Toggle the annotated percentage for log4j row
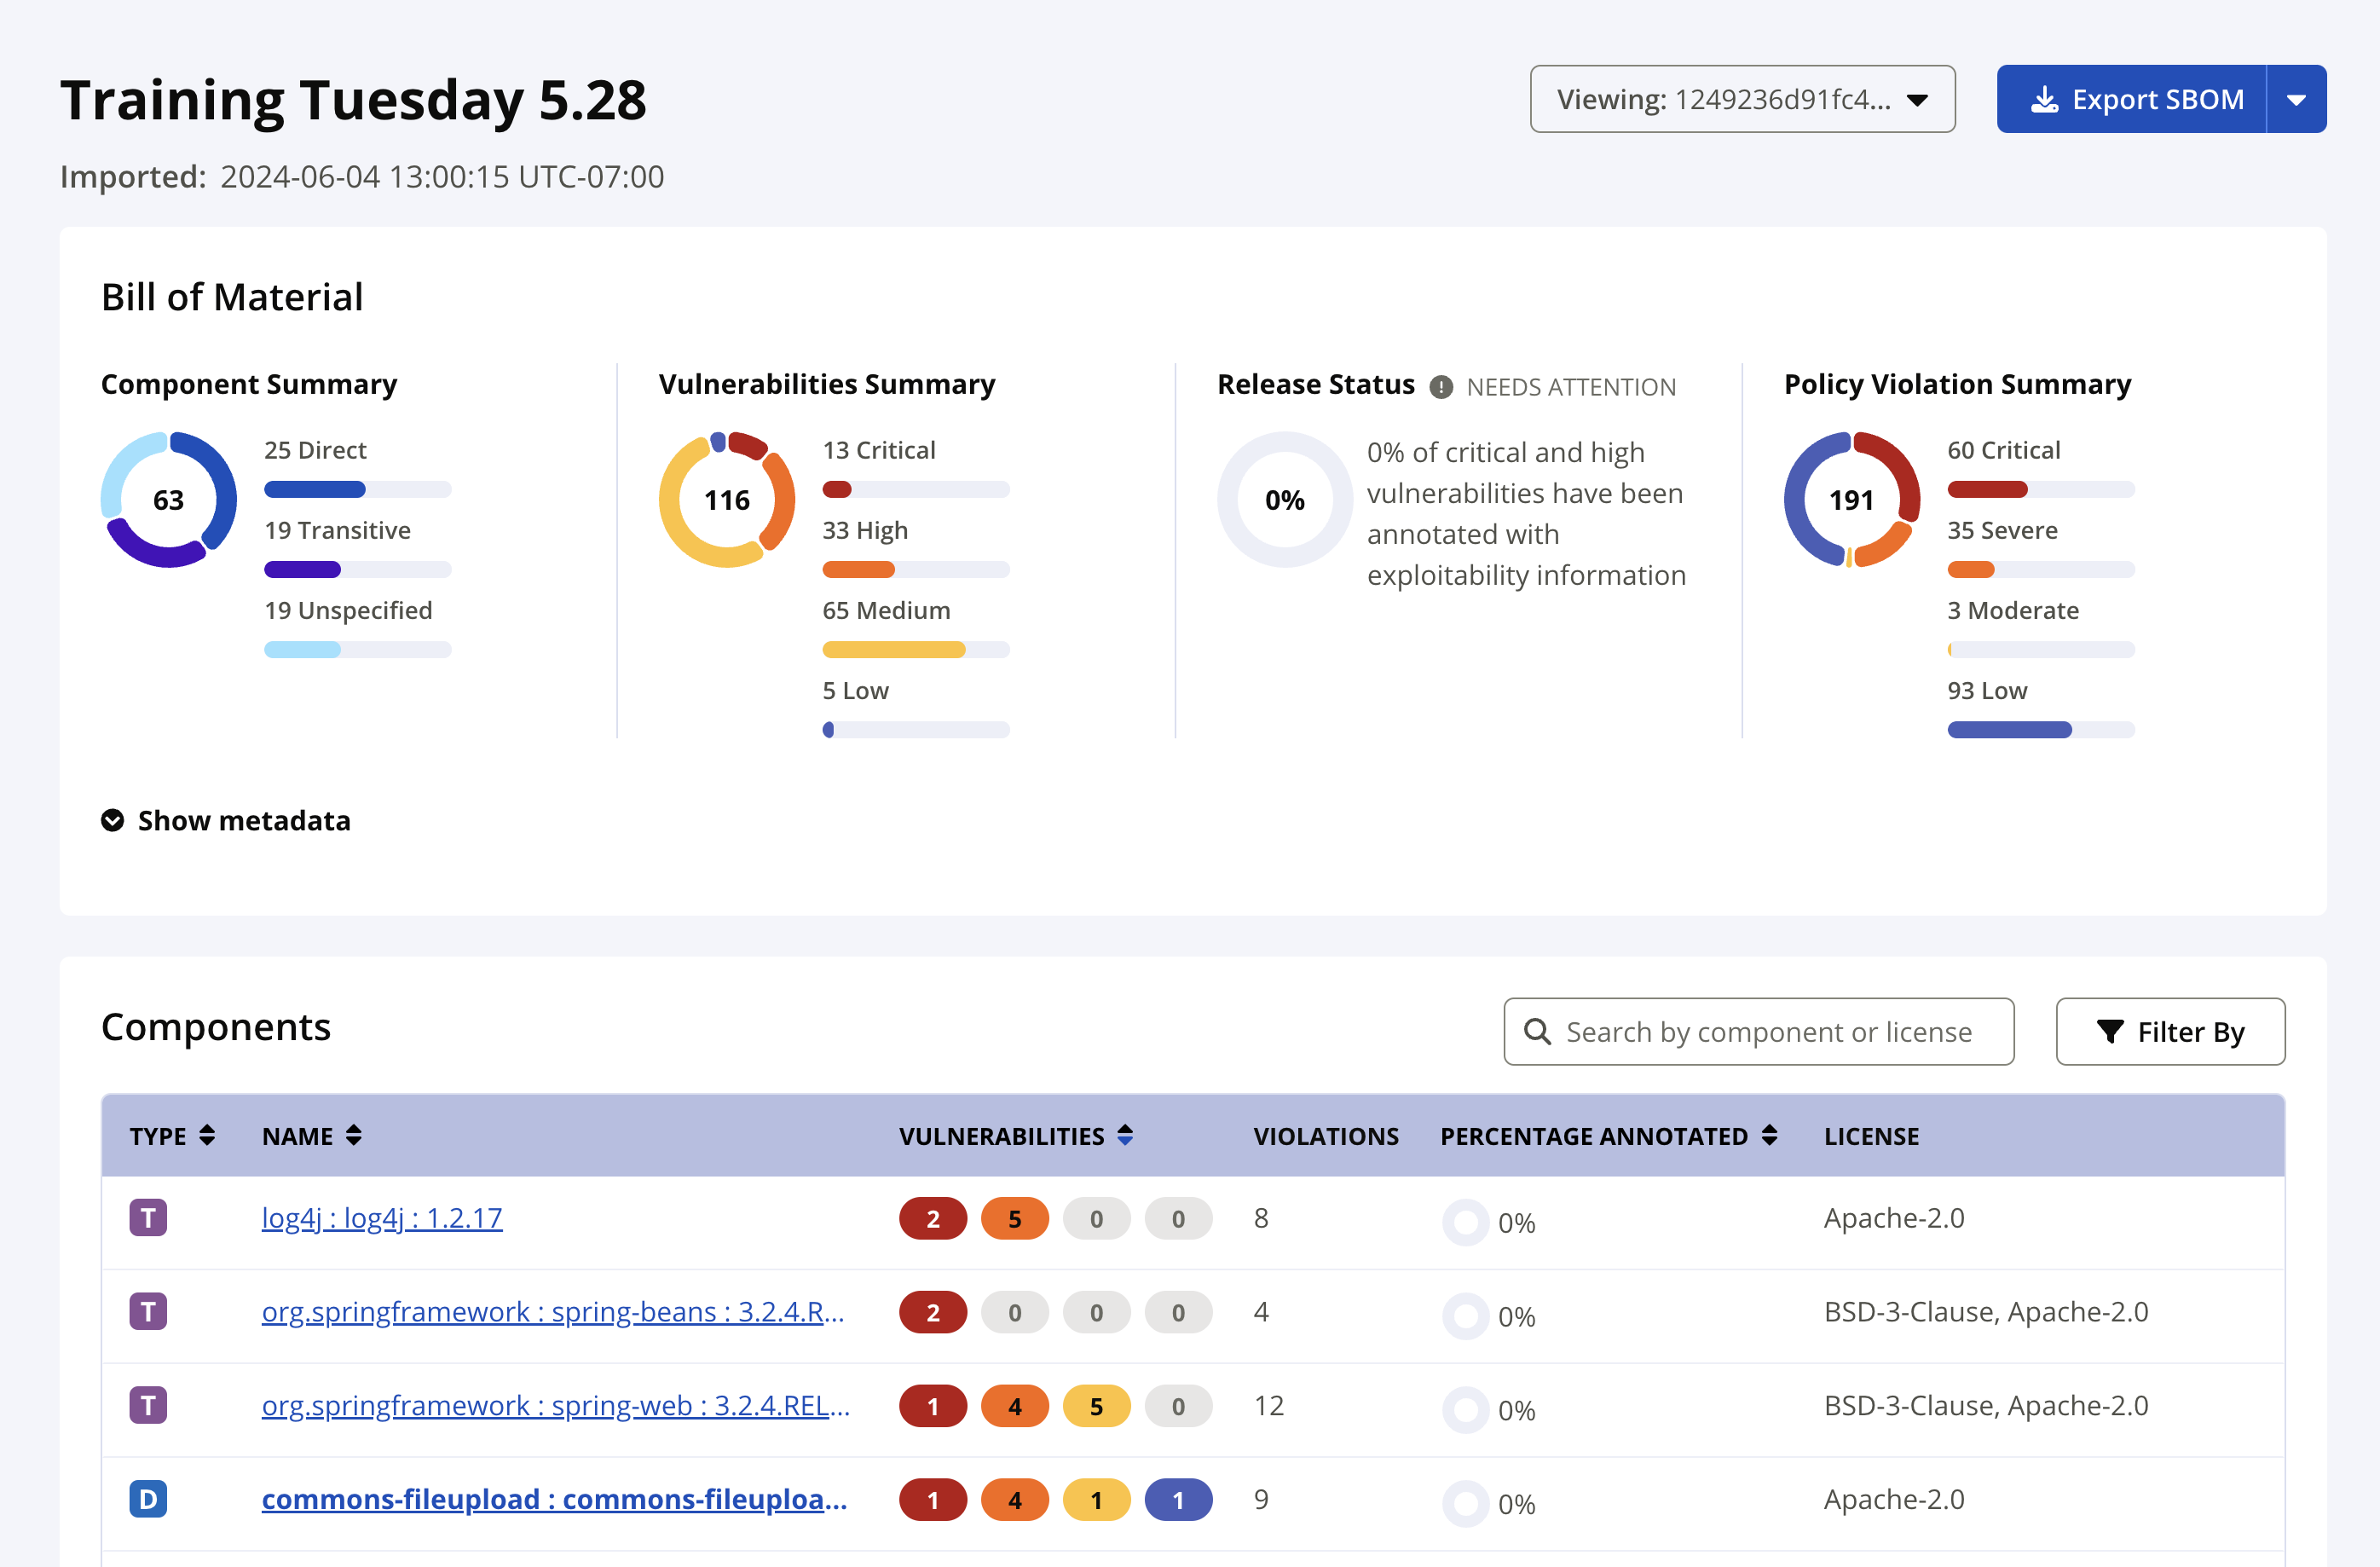The height and width of the screenshot is (1567, 2380). [x=1465, y=1219]
